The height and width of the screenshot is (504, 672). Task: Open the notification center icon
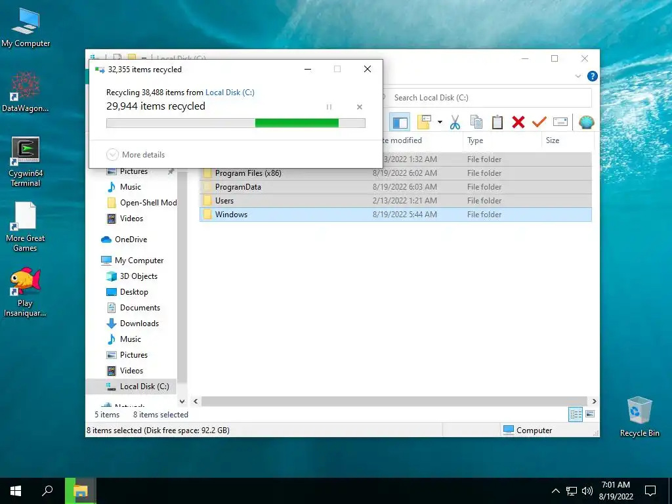pos(650,491)
